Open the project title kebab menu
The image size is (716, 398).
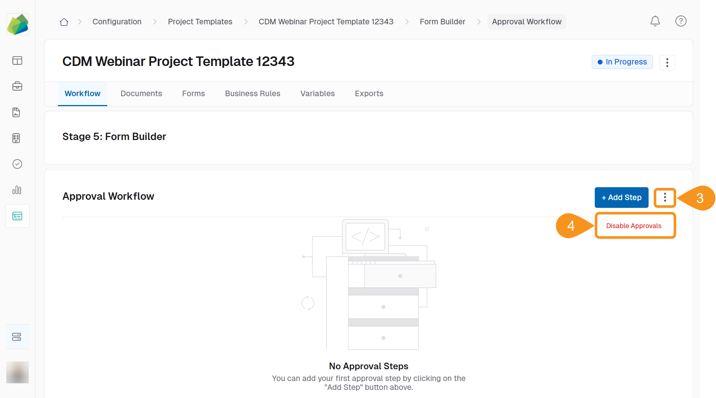(667, 63)
